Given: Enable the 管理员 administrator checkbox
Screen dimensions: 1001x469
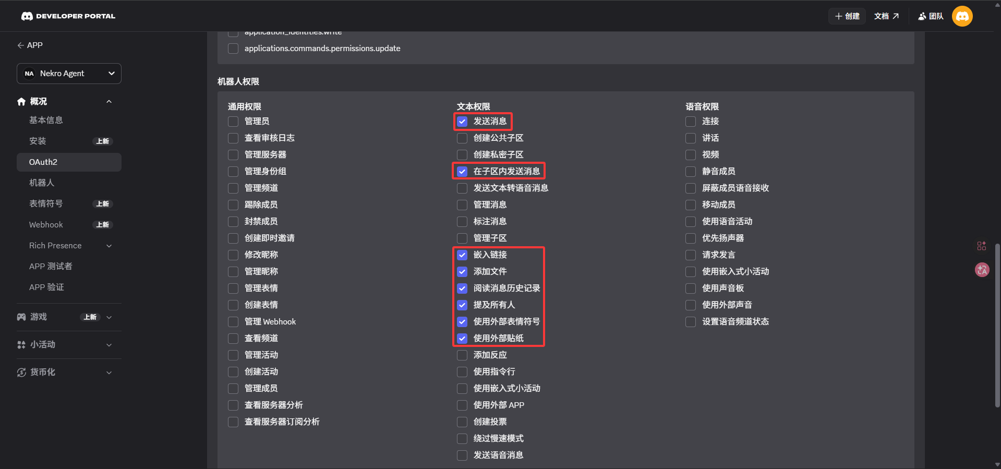Looking at the screenshot, I should click(233, 122).
